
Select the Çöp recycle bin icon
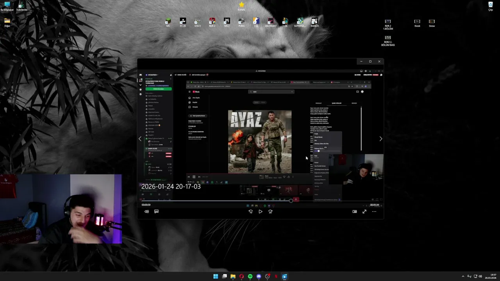491,6
